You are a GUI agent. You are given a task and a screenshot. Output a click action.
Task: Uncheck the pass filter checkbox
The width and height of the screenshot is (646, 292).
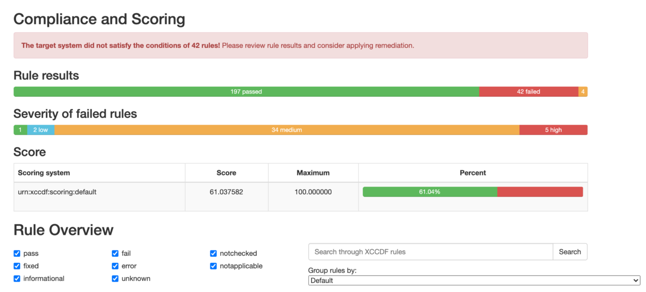[x=17, y=254]
